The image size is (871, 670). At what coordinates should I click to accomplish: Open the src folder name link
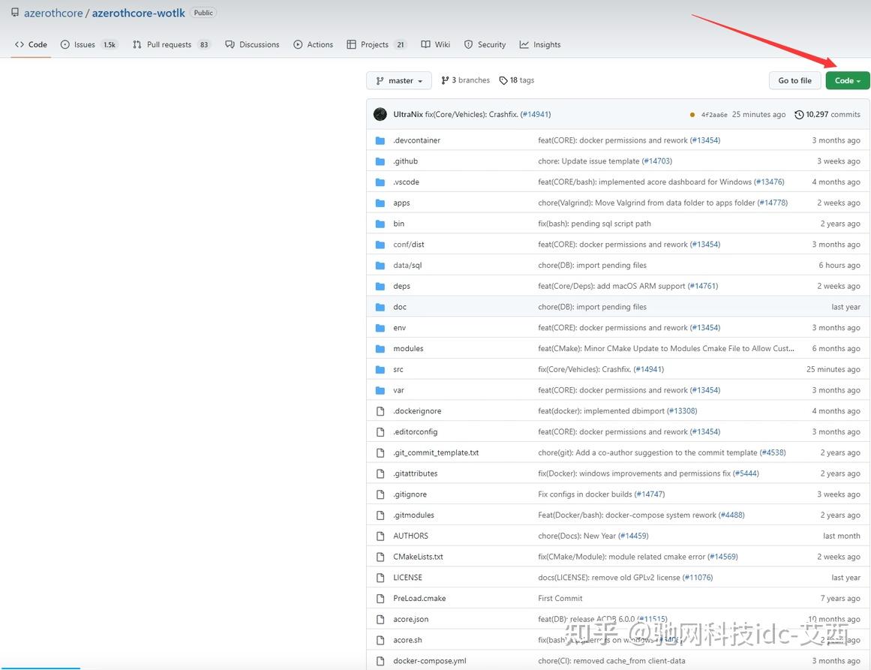click(398, 369)
